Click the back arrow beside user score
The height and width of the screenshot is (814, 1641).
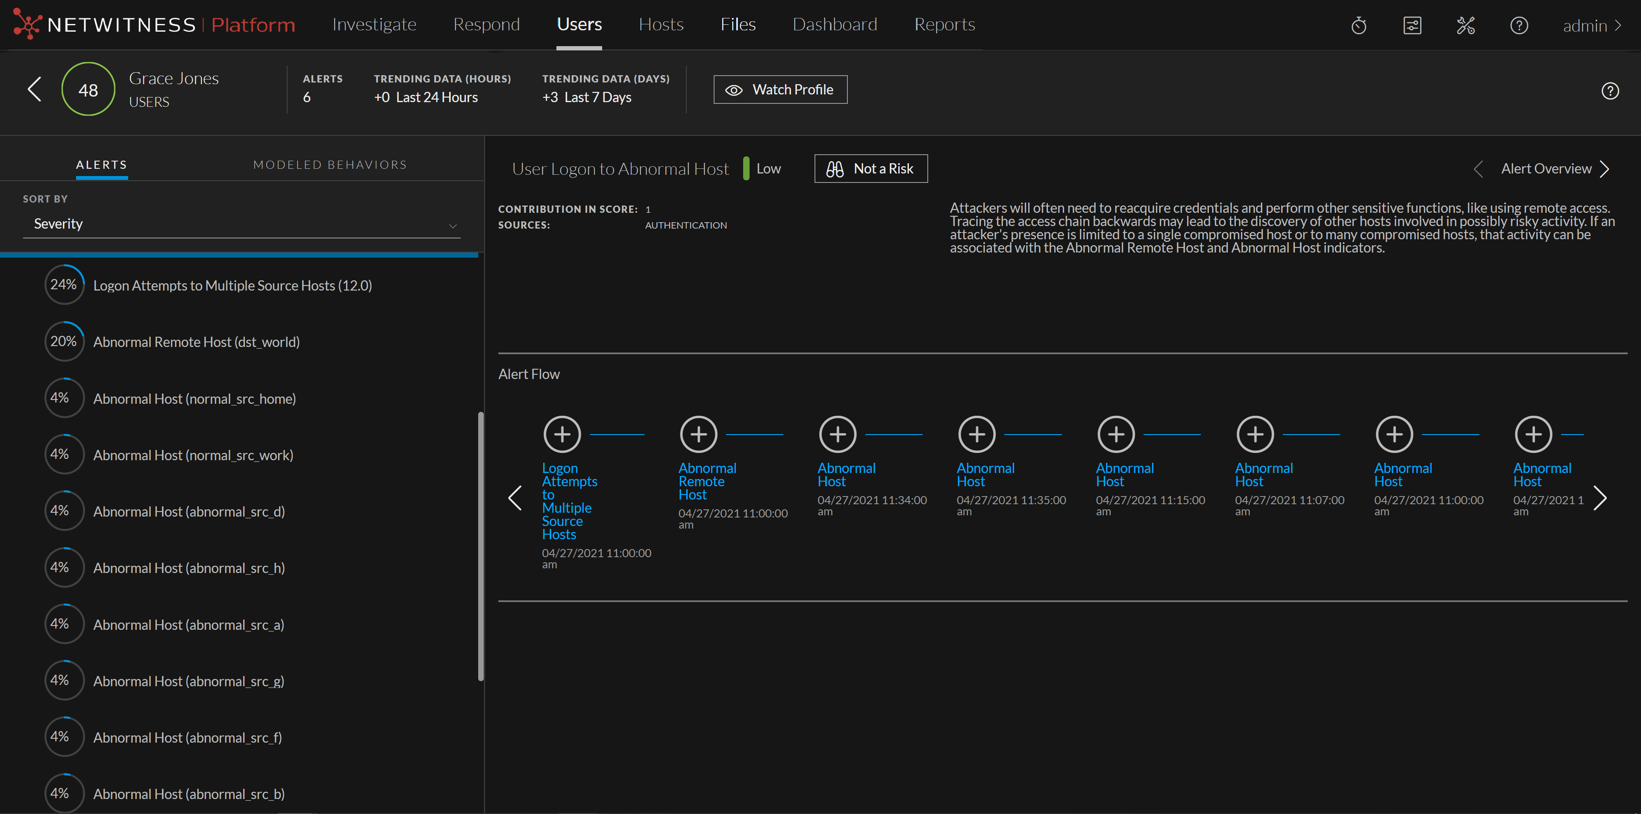[x=34, y=89]
